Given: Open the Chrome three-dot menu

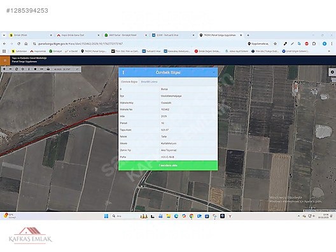Looking at the screenshot, I should [x=332, y=44].
